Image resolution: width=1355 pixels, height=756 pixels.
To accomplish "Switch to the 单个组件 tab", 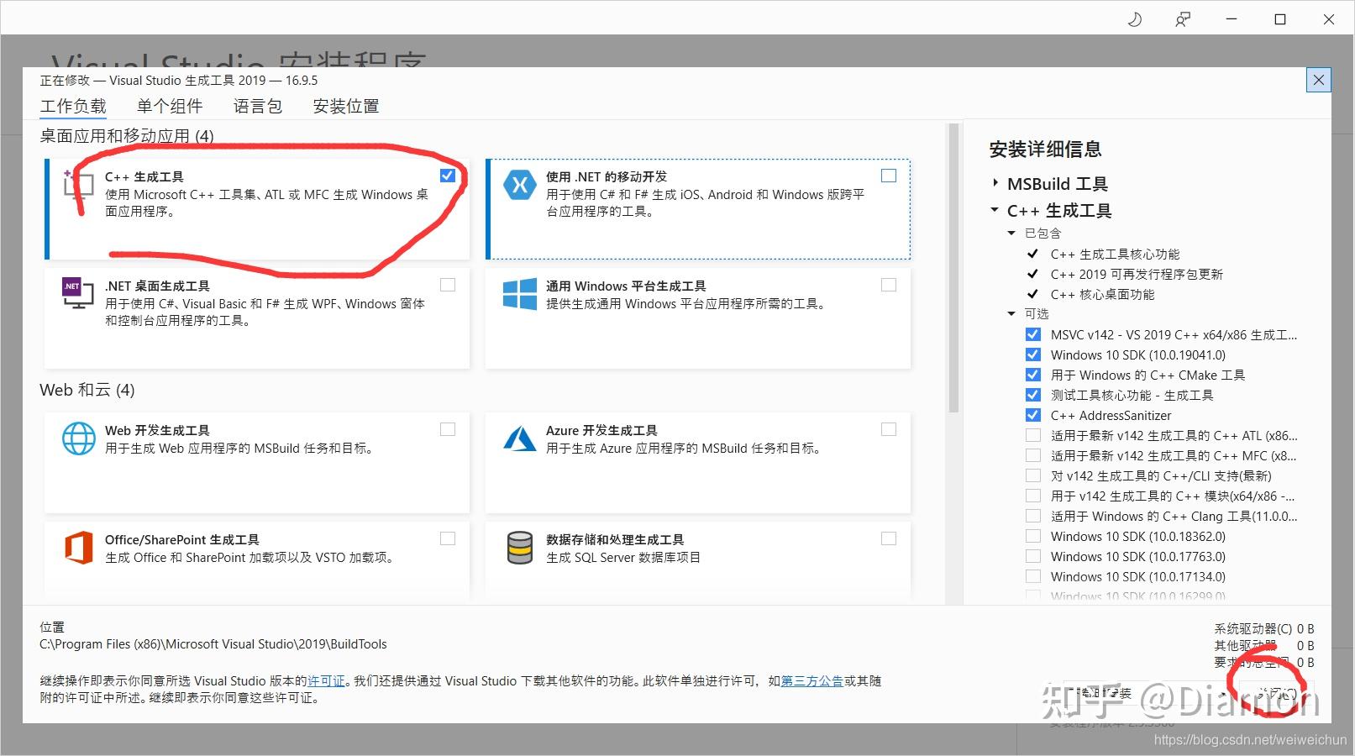I will coord(170,107).
